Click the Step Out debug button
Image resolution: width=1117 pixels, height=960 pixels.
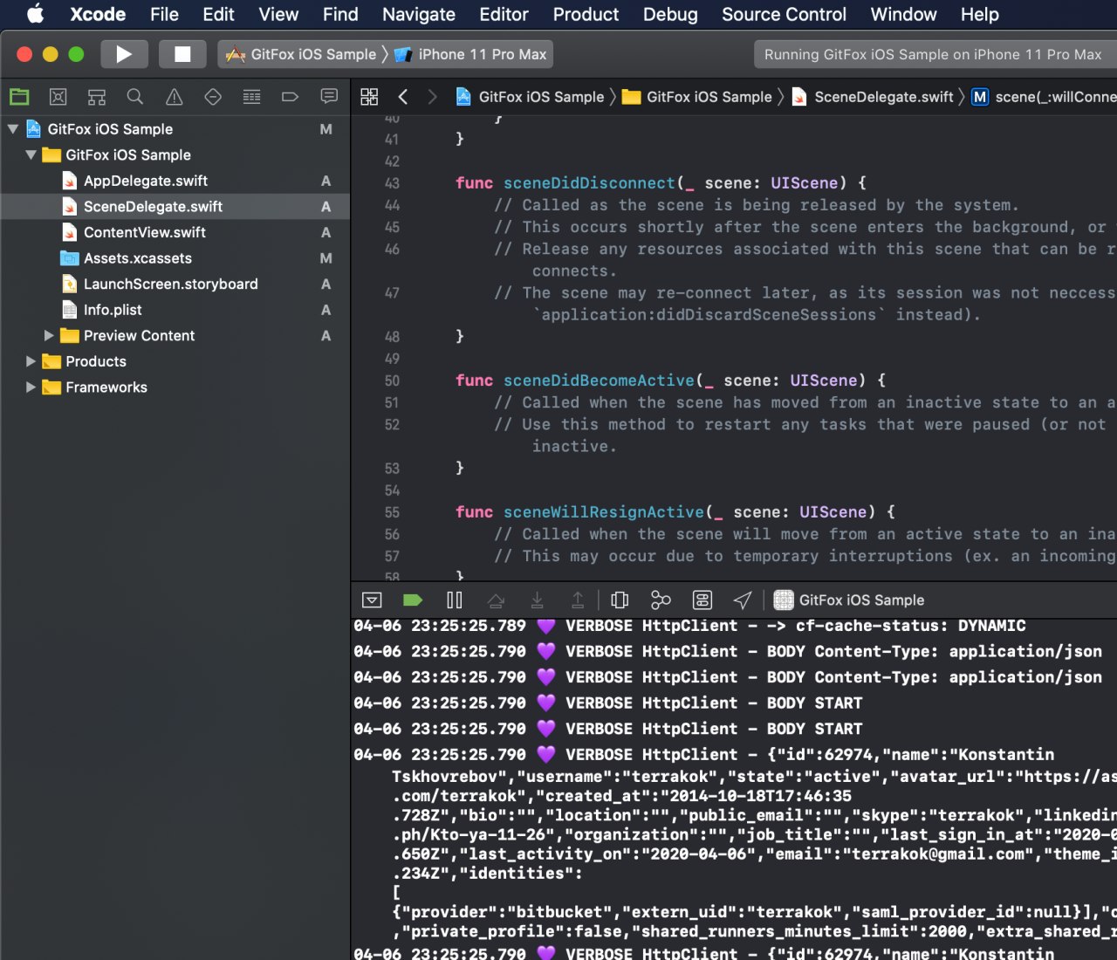pyautogui.click(x=578, y=600)
